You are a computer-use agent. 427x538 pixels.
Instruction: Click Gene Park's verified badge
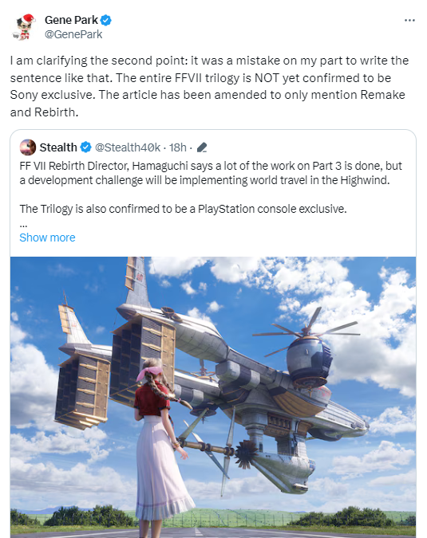tap(106, 20)
